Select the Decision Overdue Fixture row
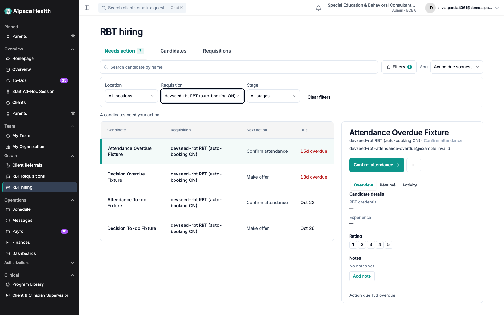Viewport: 504px width, 315px height. click(217, 177)
